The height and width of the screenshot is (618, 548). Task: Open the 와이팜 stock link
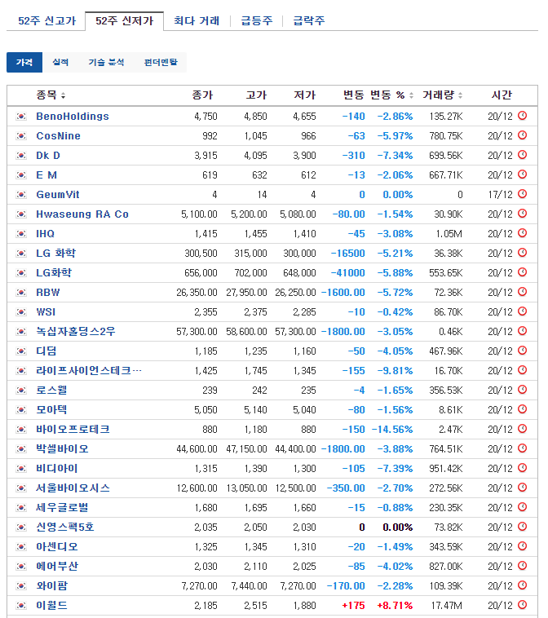click(x=51, y=585)
